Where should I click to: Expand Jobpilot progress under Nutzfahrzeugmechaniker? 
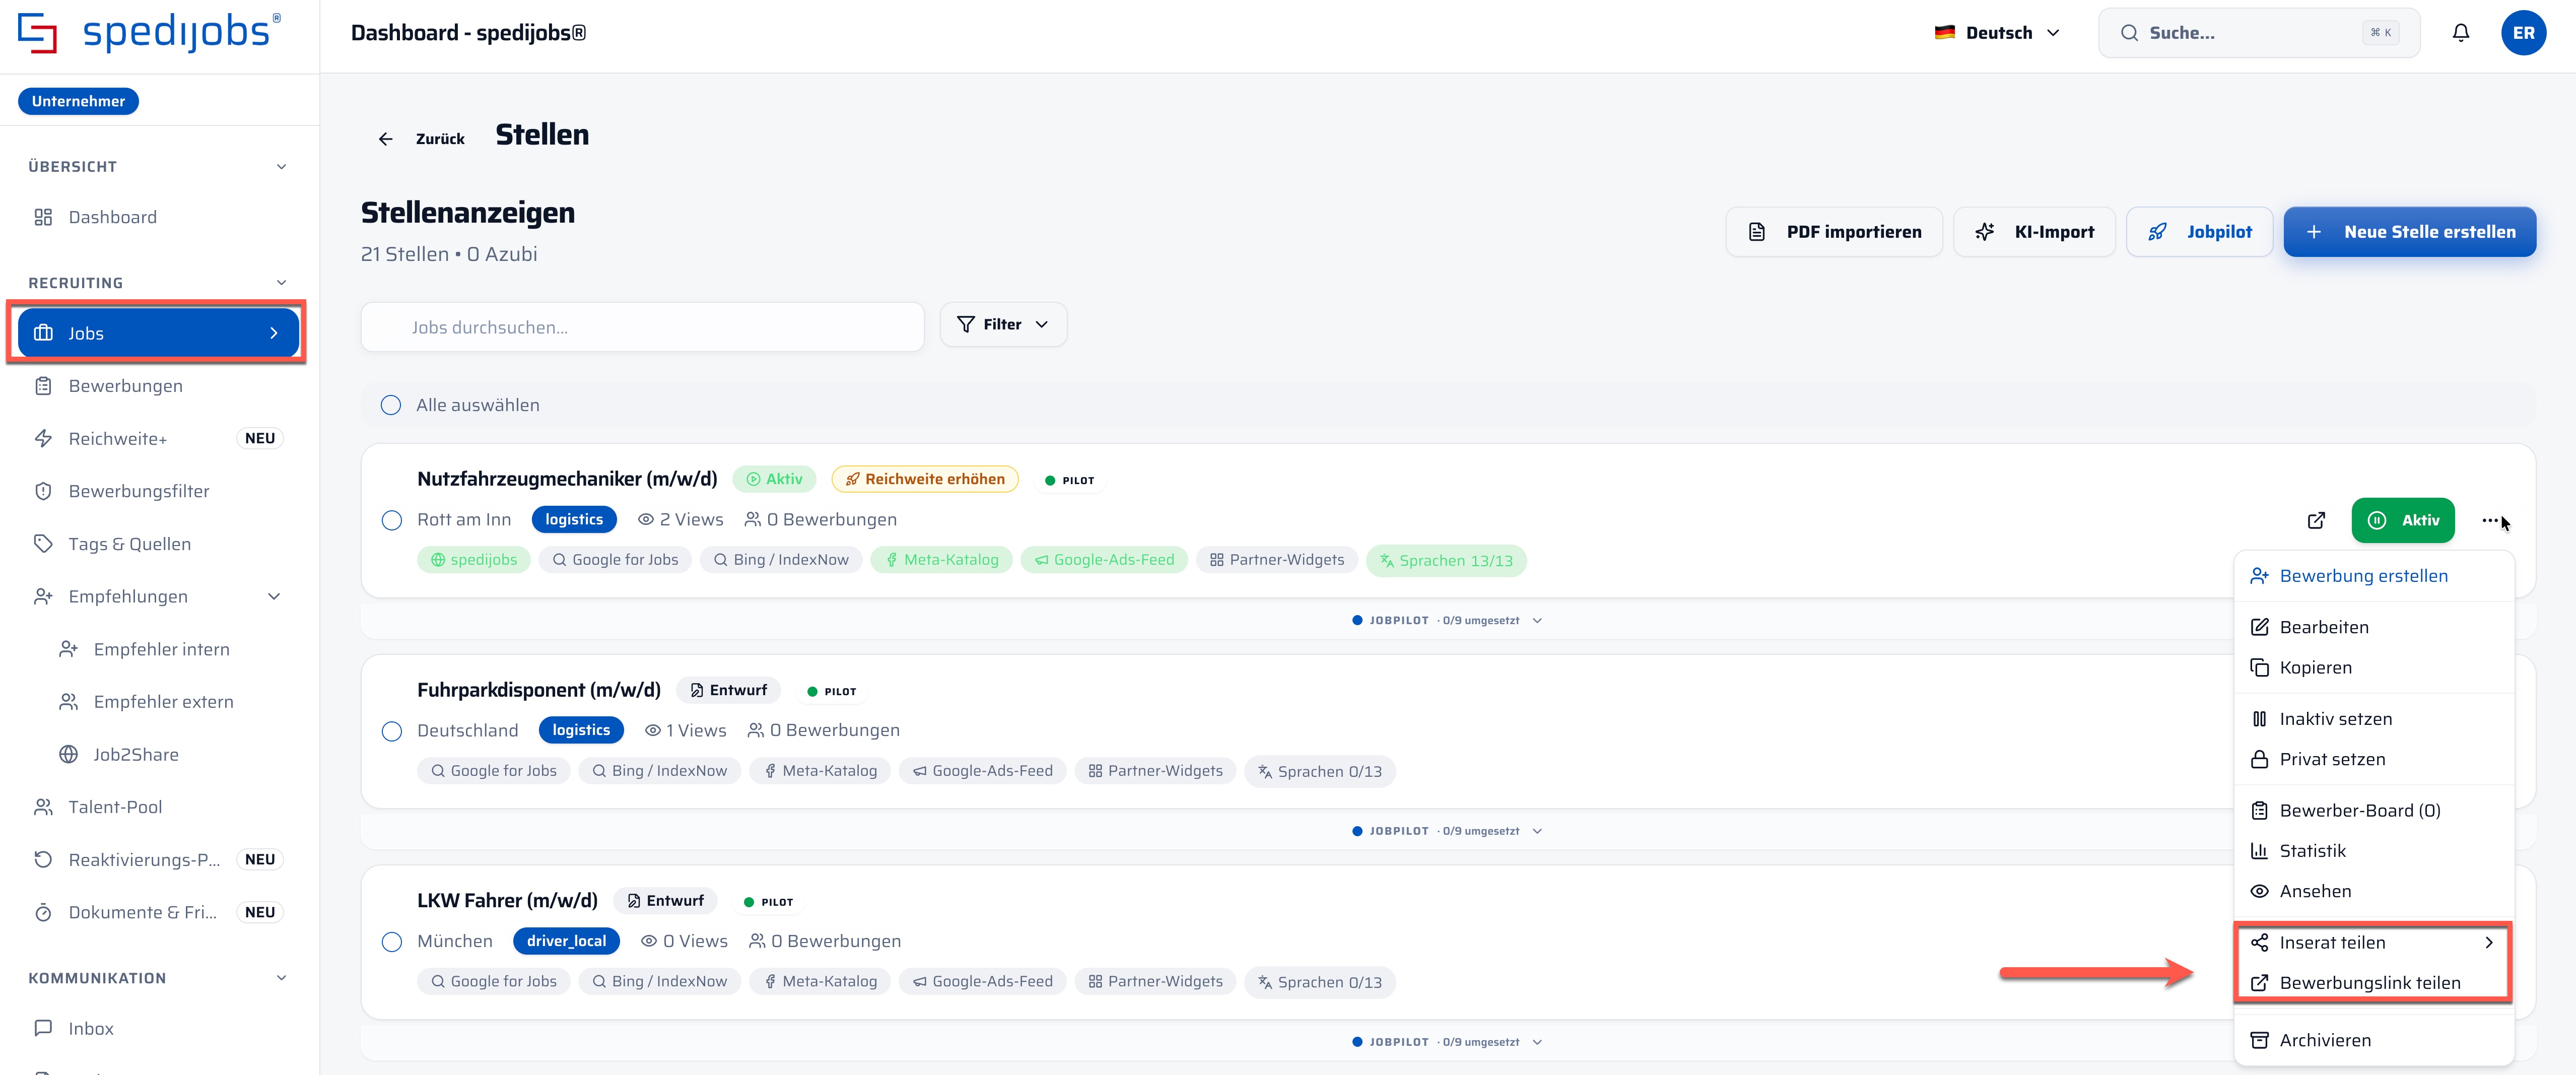pos(1447,620)
